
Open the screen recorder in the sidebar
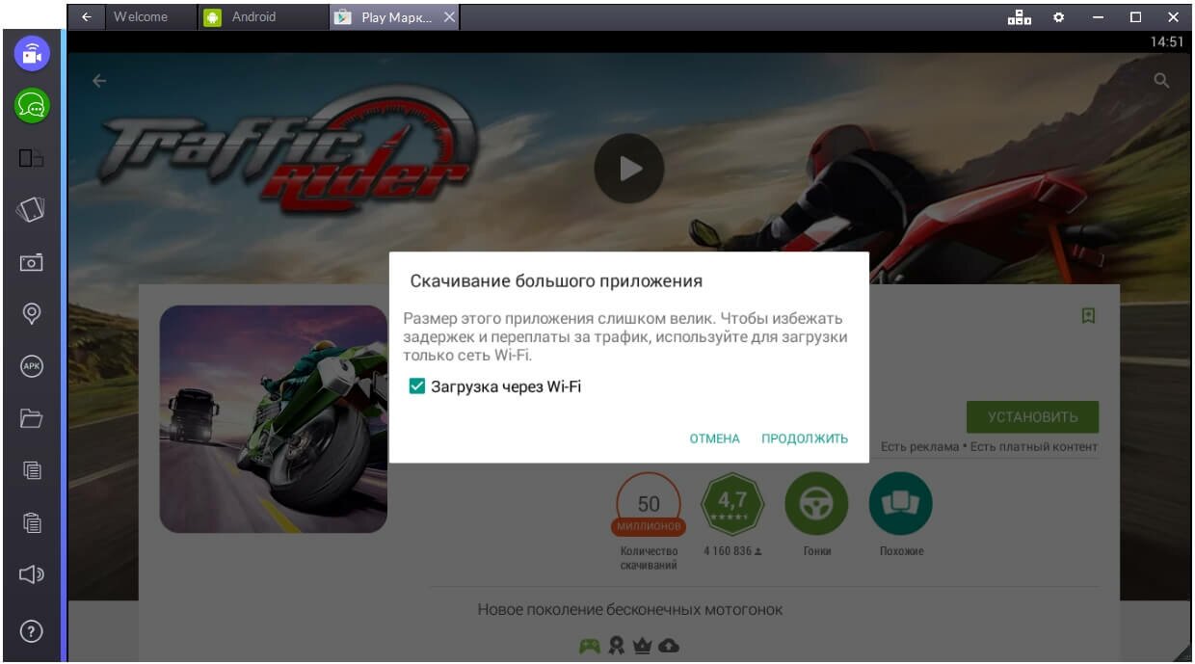tap(31, 54)
